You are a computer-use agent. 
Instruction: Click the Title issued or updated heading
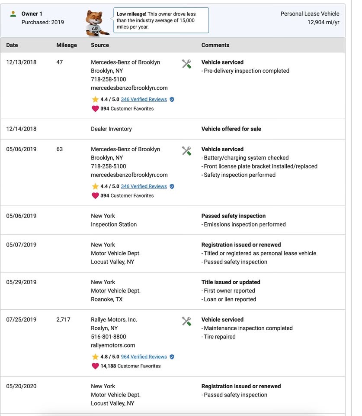(231, 282)
